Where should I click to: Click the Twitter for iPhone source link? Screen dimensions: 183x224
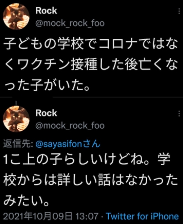(142, 216)
